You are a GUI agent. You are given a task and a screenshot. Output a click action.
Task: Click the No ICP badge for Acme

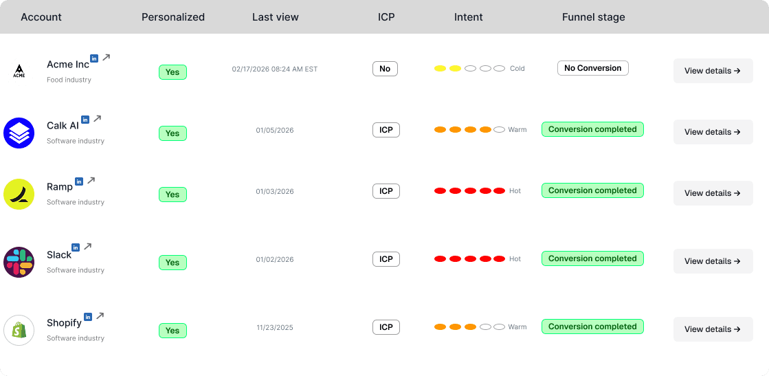[385, 69]
